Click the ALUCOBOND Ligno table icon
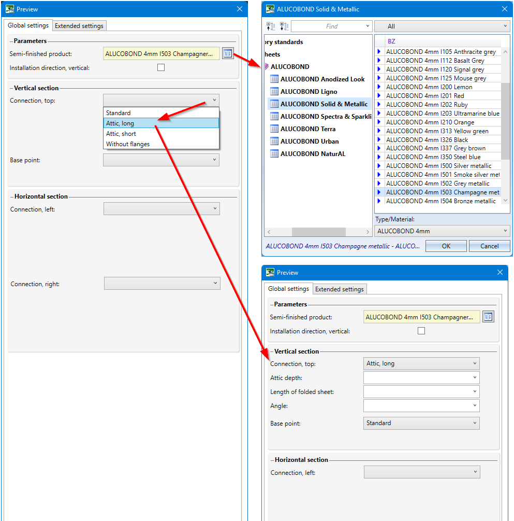 coord(274,91)
